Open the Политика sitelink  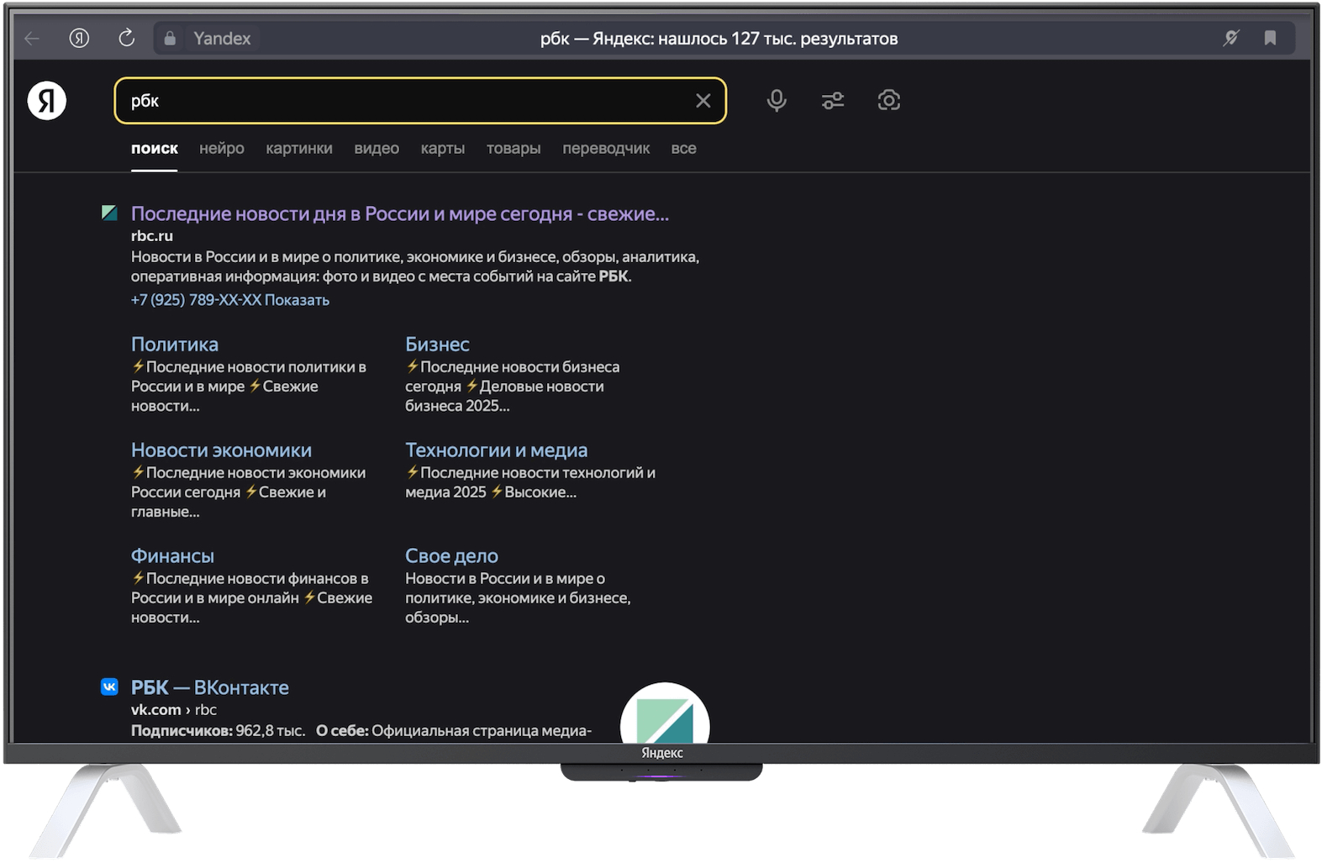pos(175,345)
